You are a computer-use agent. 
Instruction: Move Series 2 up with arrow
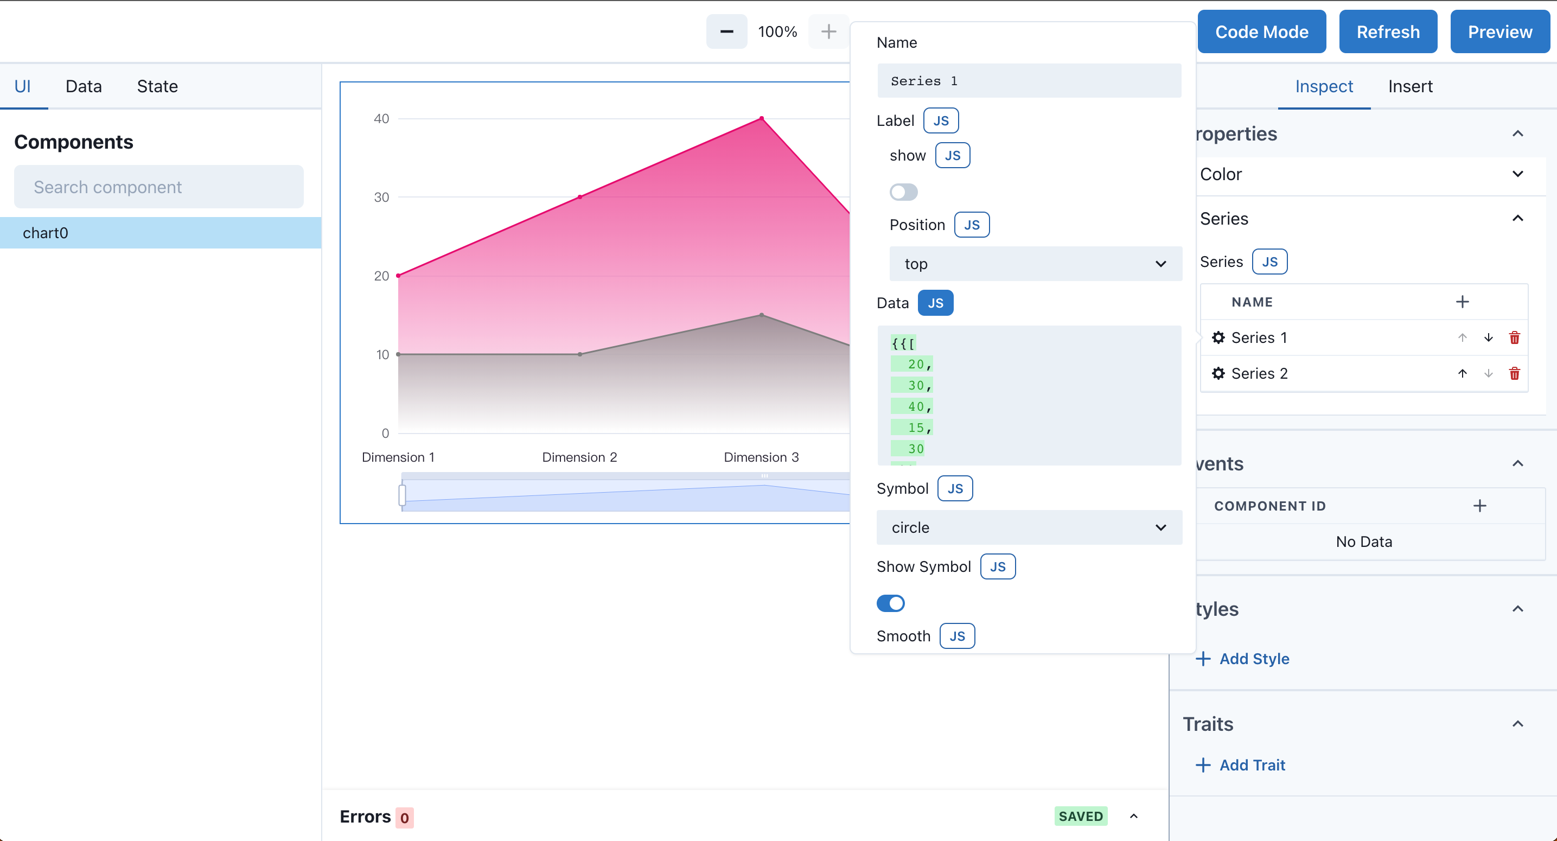click(x=1462, y=373)
